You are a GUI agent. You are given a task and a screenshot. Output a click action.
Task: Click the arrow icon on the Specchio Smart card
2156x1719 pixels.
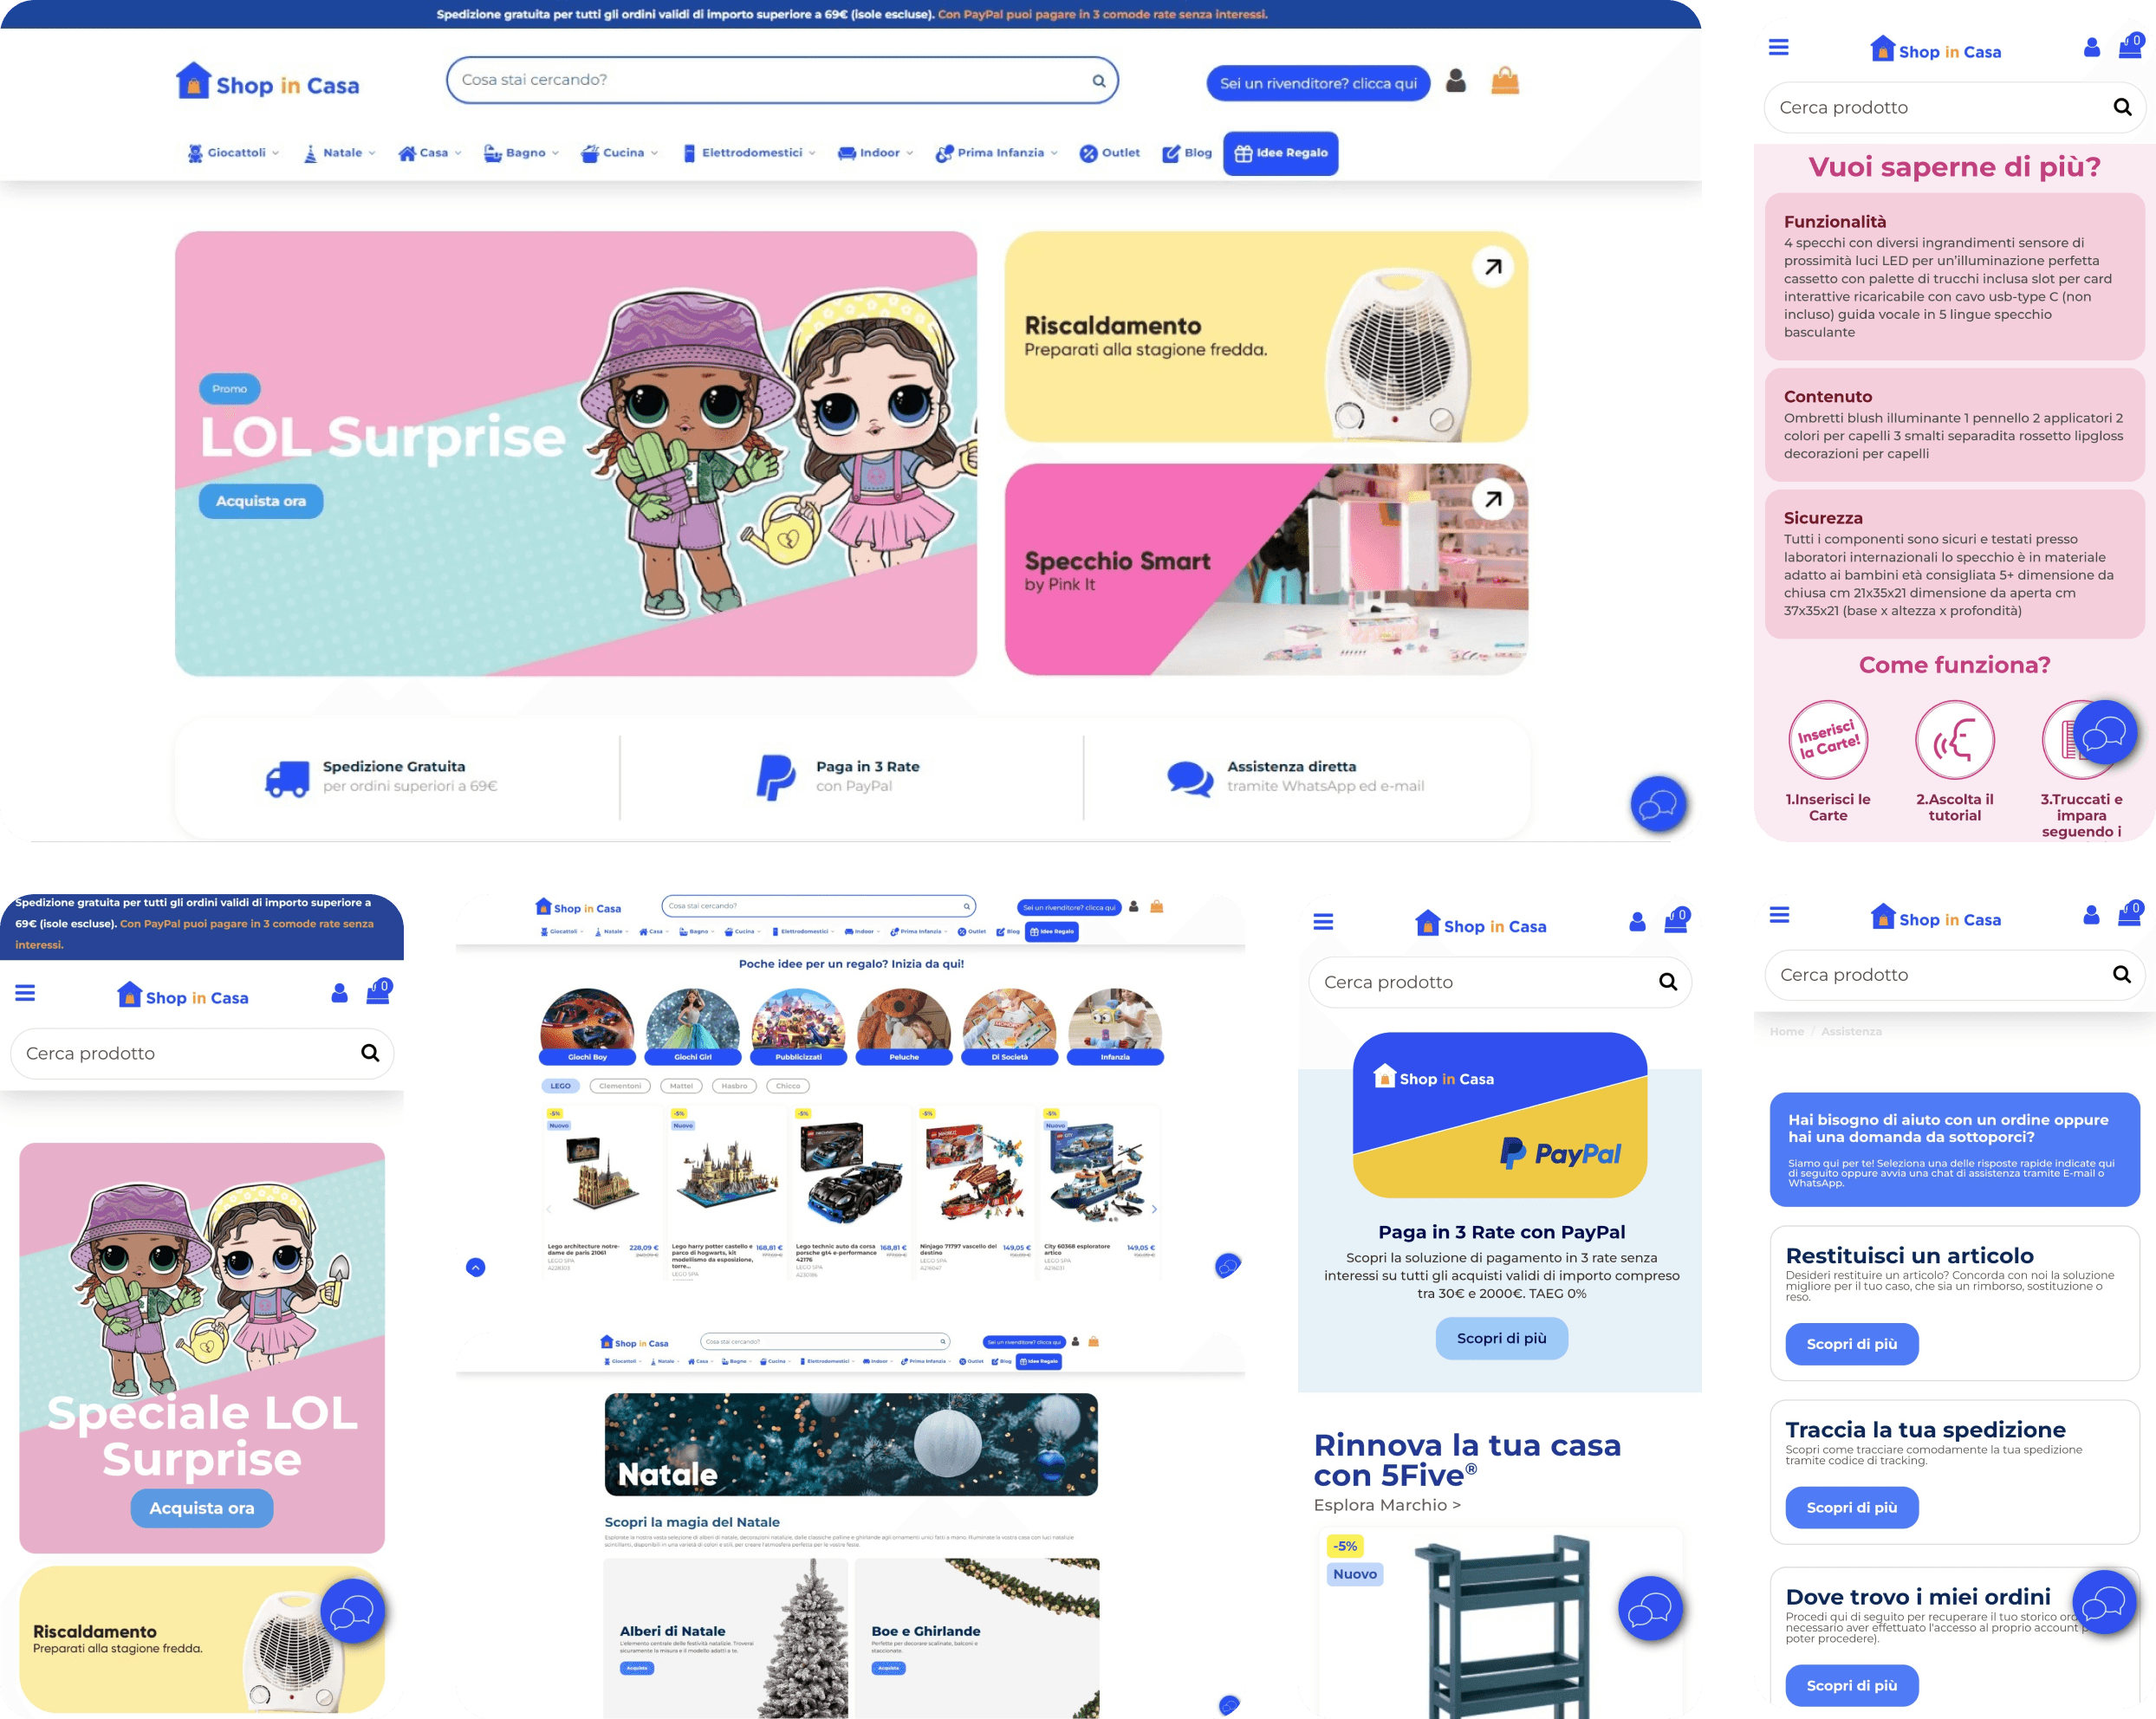(x=1493, y=499)
